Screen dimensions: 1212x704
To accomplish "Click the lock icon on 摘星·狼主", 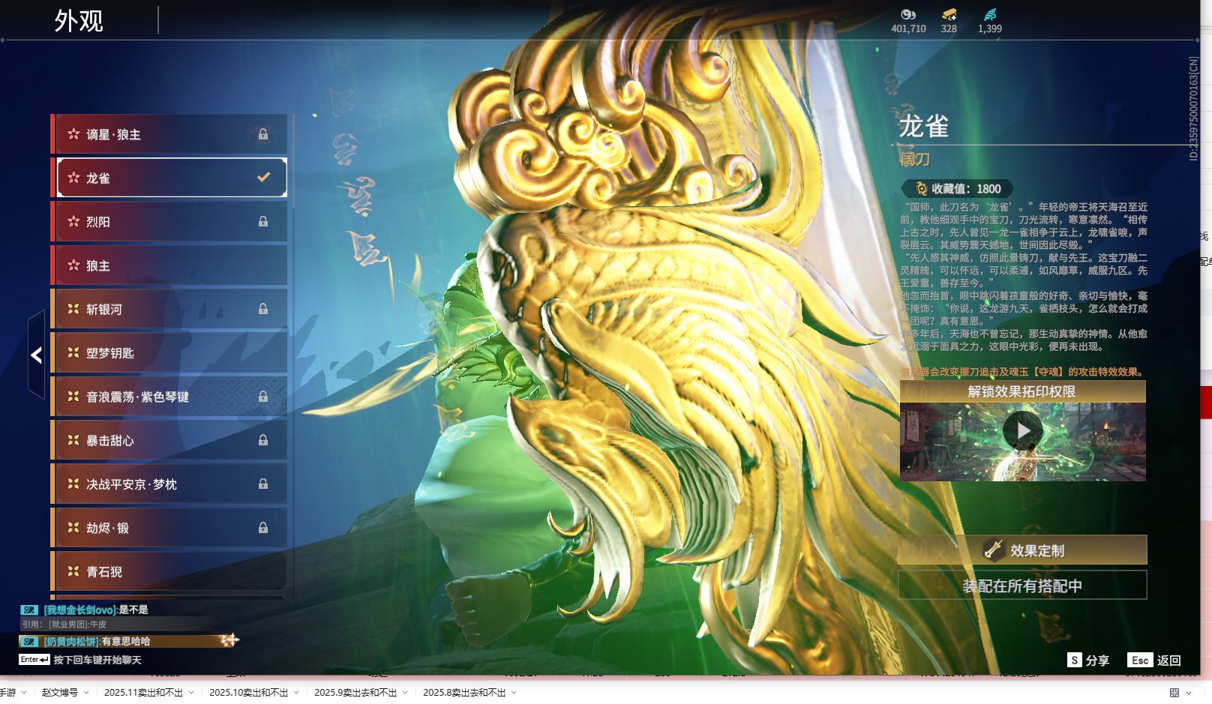I will tap(263, 134).
